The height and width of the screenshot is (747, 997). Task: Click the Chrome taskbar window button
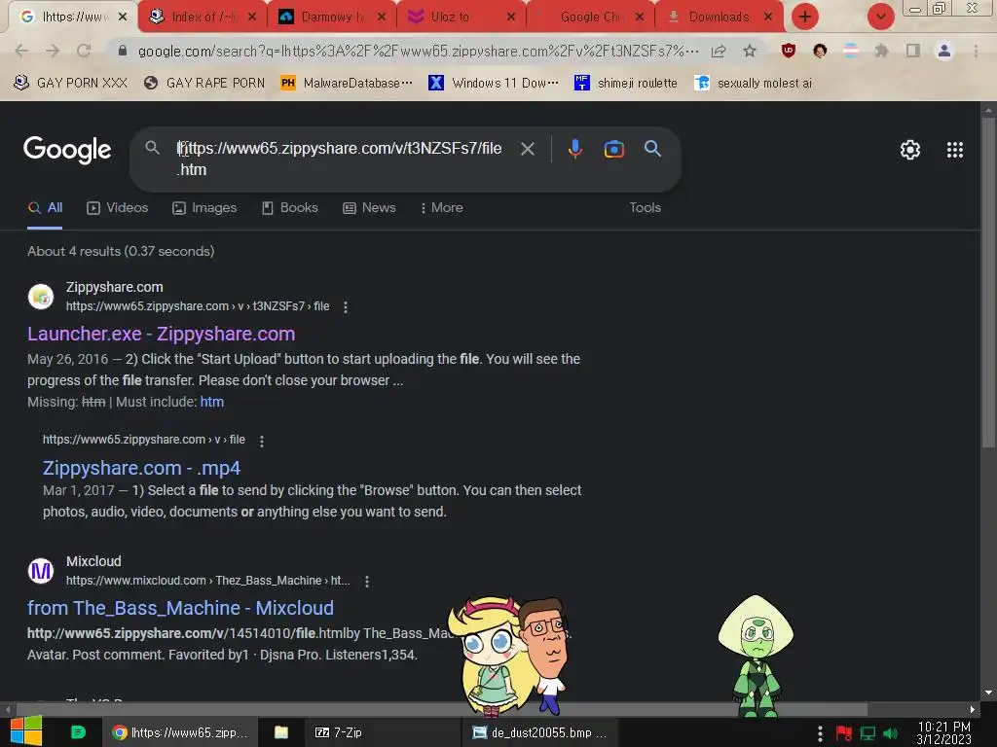pos(180,732)
